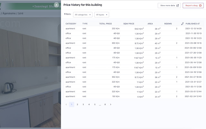Jump to last page 8

point(105,104)
